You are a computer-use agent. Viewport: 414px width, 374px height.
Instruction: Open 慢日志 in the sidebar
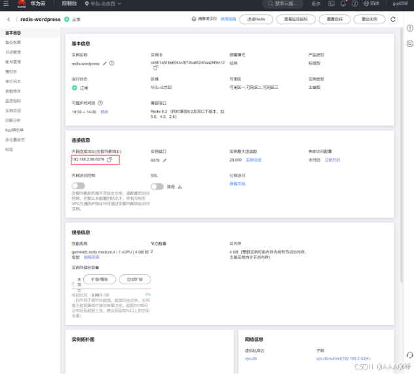point(11,72)
